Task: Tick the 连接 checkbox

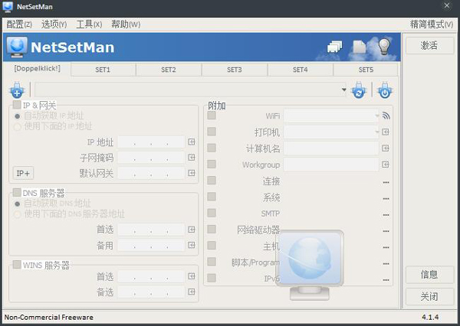Action: (x=212, y=181)
